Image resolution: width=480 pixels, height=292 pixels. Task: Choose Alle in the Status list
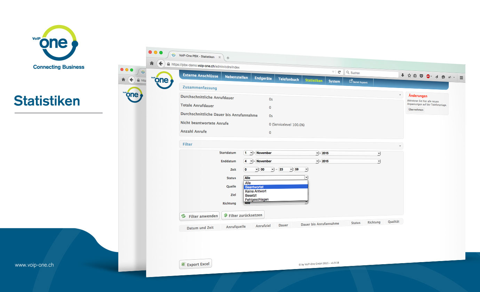point(276,183)
